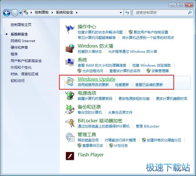Click 查看已安装的更新 link
This screenshot has height=176, width=196.
(x=149, y=85)
